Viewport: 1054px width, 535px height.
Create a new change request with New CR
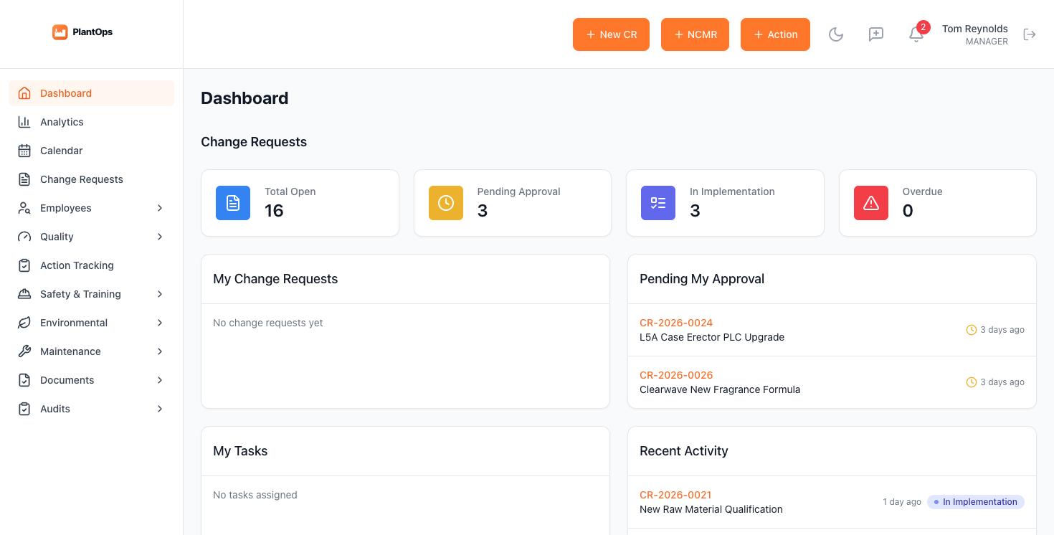[611, 34]
